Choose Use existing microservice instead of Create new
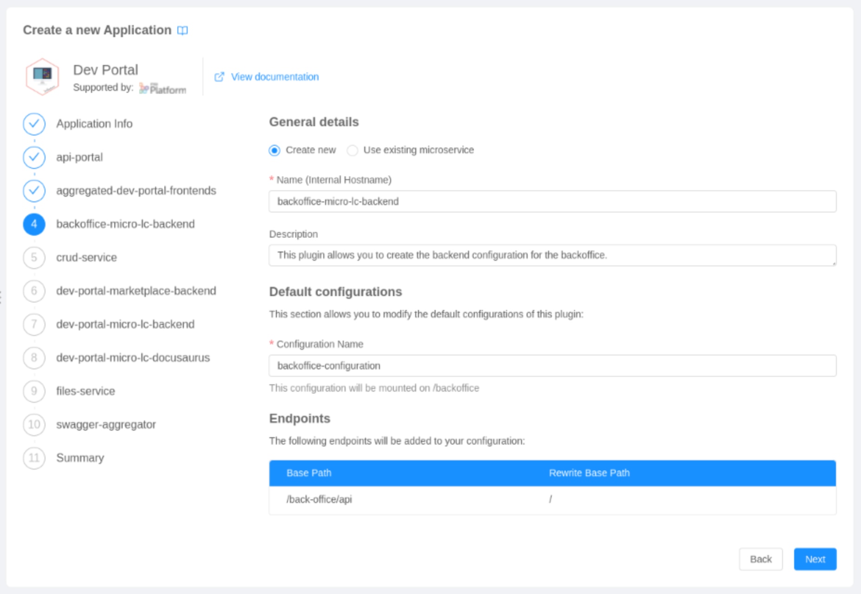 pyautogui.click(x=352, y=150)
